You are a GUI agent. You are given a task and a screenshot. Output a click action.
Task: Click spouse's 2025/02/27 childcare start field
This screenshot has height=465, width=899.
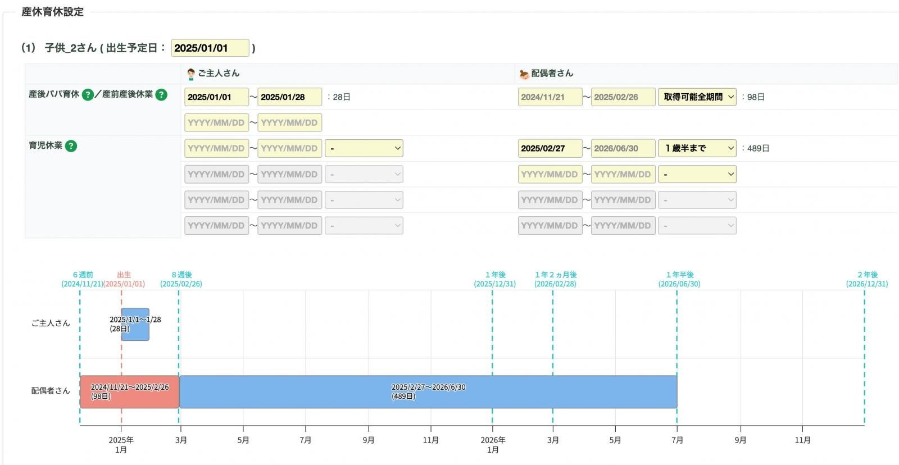click(x=550, y=148)
